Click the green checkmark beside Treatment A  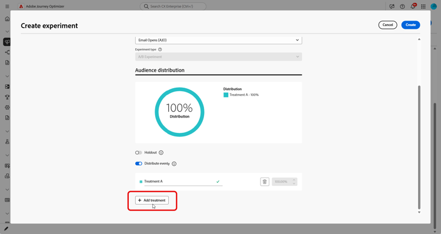(x=218, y=182)
